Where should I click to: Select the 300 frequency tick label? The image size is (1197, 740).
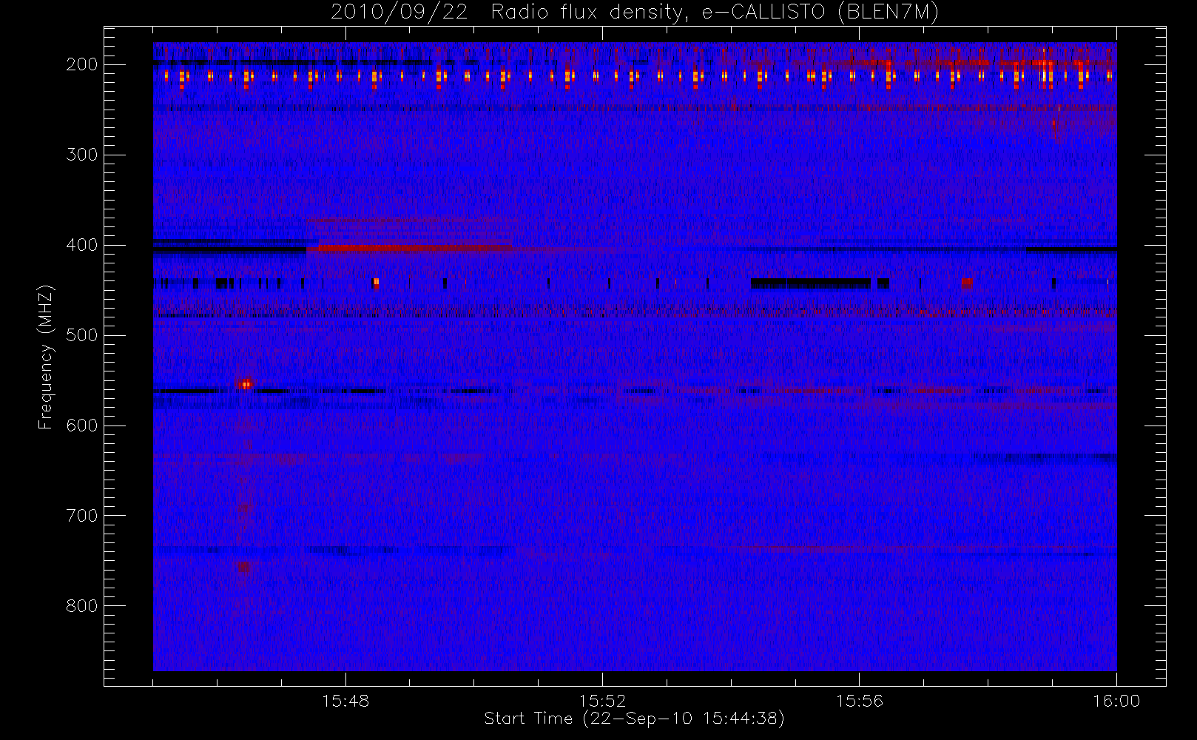(x=82, y=155)
